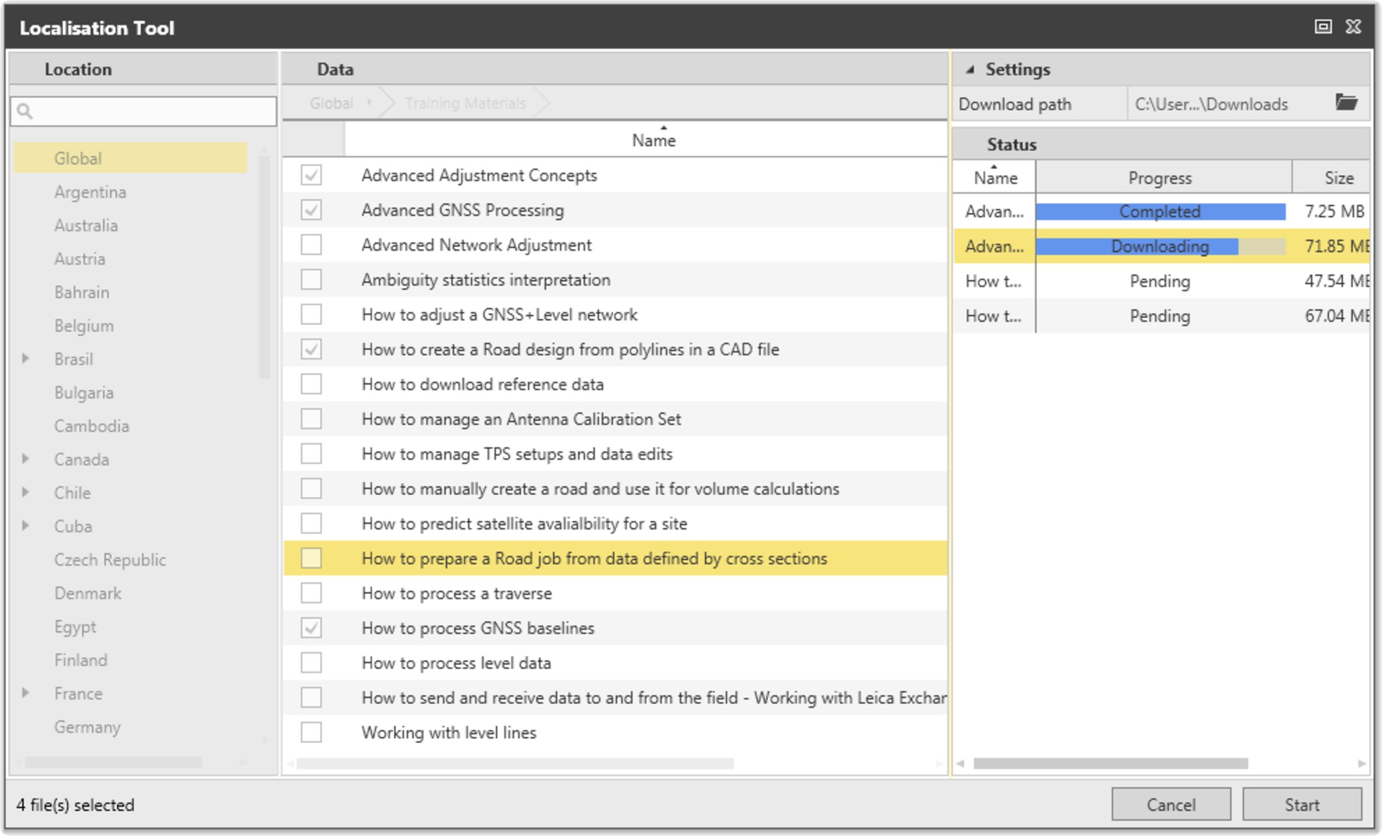Screen dimensions: 1382x836
Task: Click the search magnifier icon in Location
Action: tap(25, 111)
